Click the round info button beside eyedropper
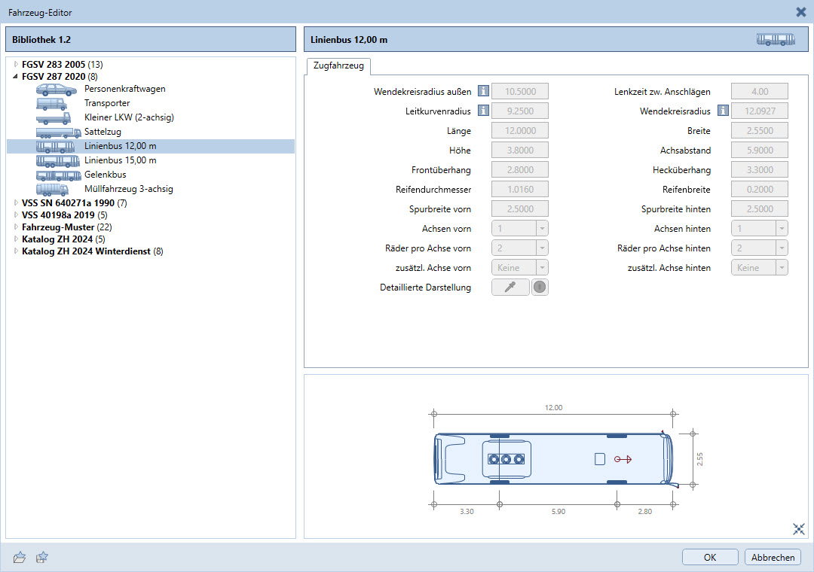814x572 pixels. tap(540, 288)
